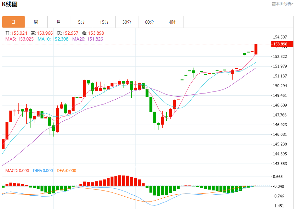The width and height of the screenshot is (296, 209).
Task: Click the latest tall red candlestick
Action: click(x=256, y=49)
